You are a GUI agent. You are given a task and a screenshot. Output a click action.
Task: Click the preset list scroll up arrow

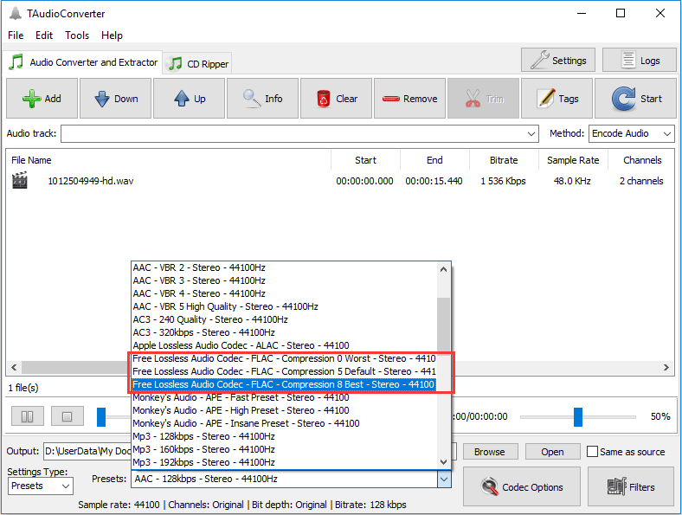click(x=443, y=269)
